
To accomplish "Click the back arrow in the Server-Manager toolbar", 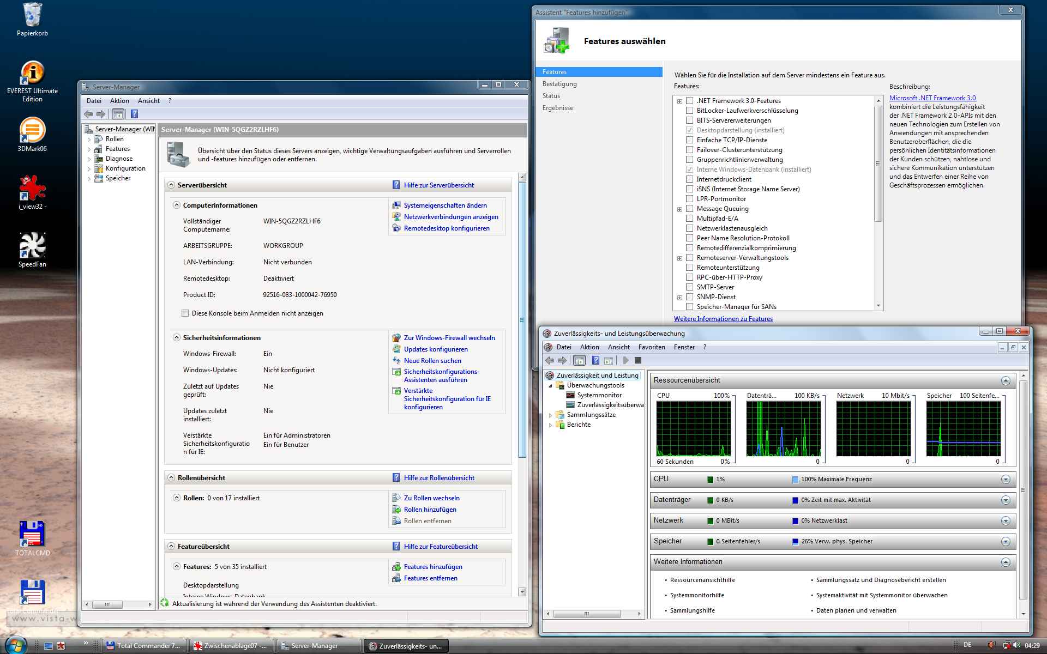I will pos(88,114).
